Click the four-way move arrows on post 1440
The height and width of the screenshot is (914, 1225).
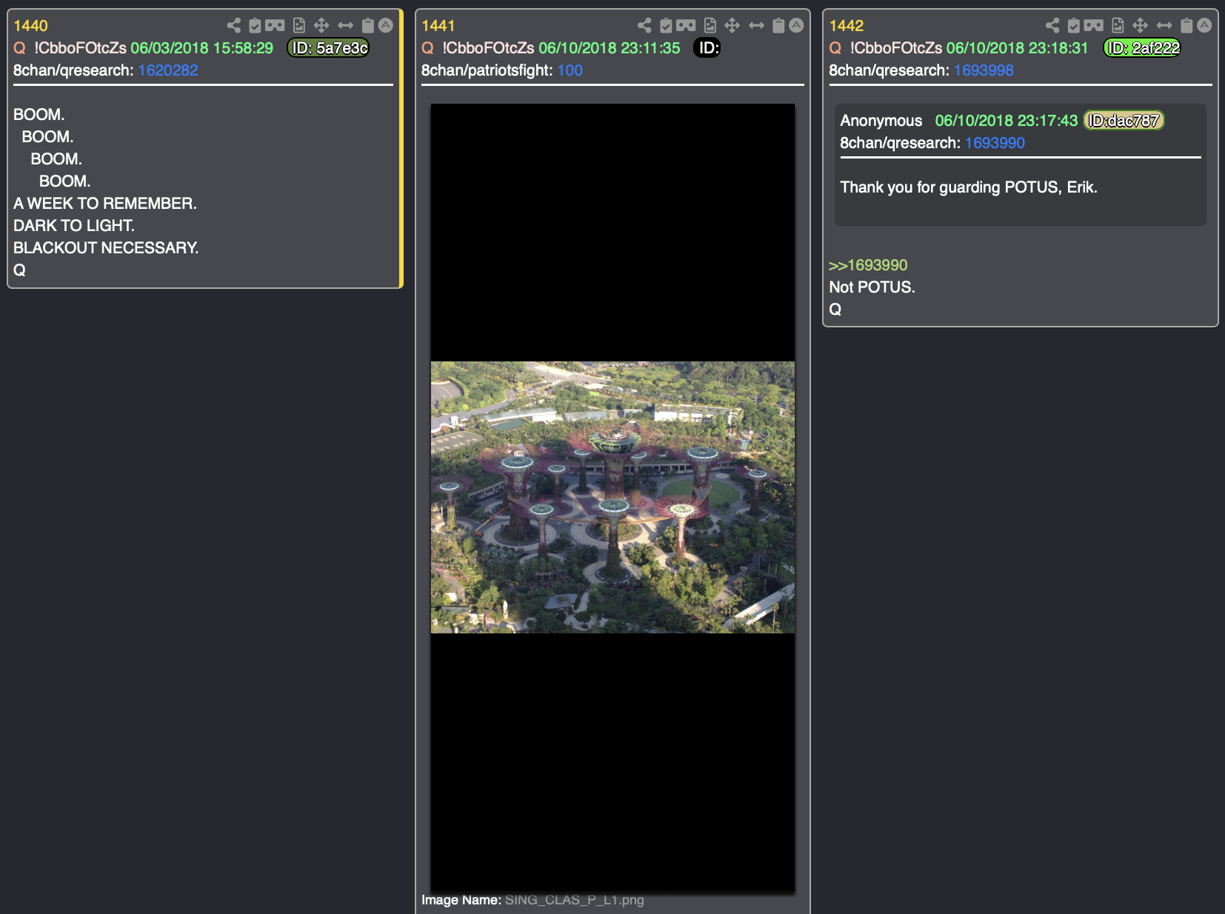pos(321,25)
